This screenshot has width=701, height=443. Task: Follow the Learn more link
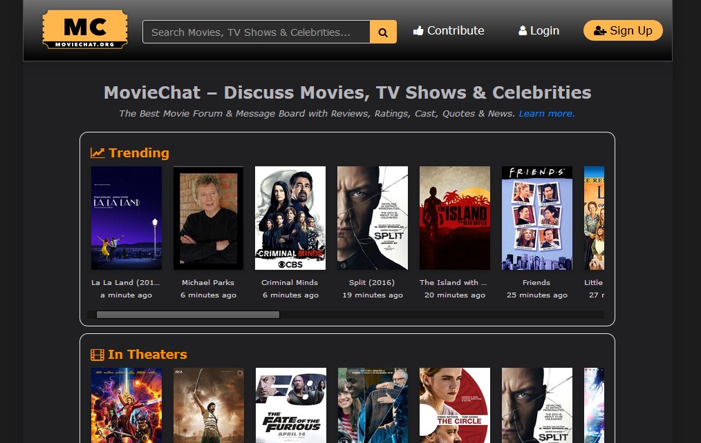pyautogui.click(x=546, y=113)
